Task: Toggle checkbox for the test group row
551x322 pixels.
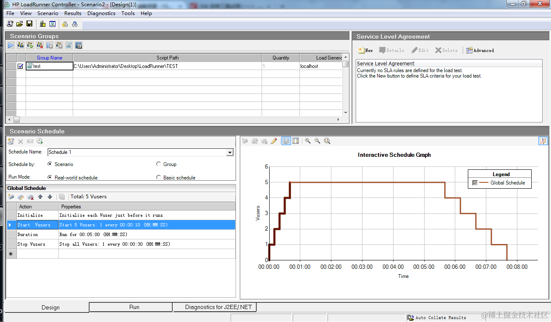Action: click(21, 66)
